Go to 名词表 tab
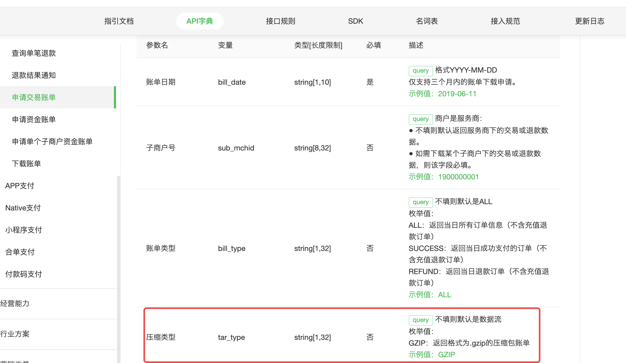626x363 pixels. (x=427, y=21)
